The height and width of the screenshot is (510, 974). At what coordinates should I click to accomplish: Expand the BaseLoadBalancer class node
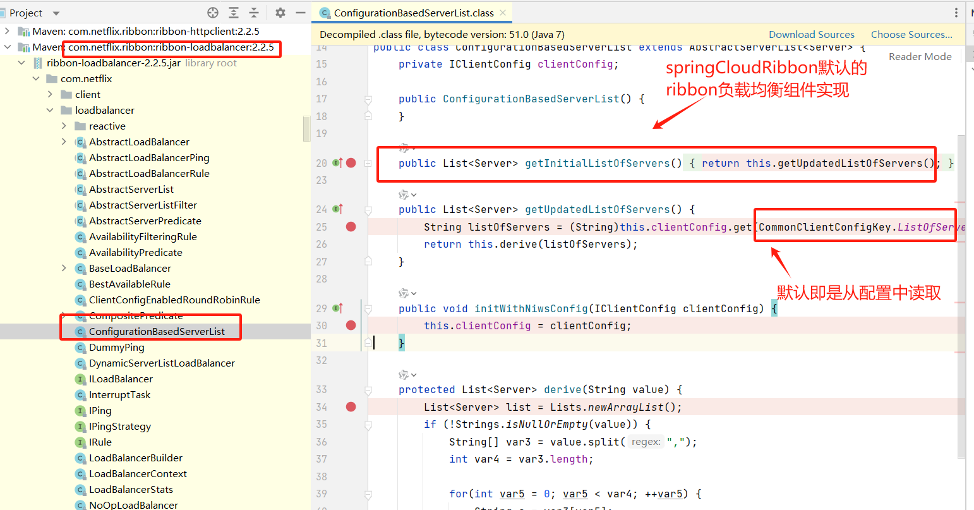point(64,268)
